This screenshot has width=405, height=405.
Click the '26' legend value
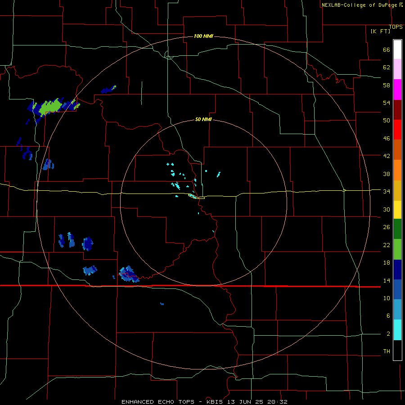pos(387,227)
